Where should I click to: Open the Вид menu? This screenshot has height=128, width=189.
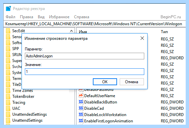[x=41, y=17]
